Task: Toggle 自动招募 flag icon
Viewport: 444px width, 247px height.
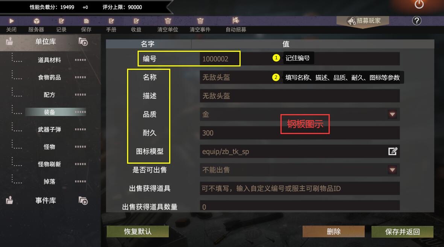Action: (x=236, y=20)
